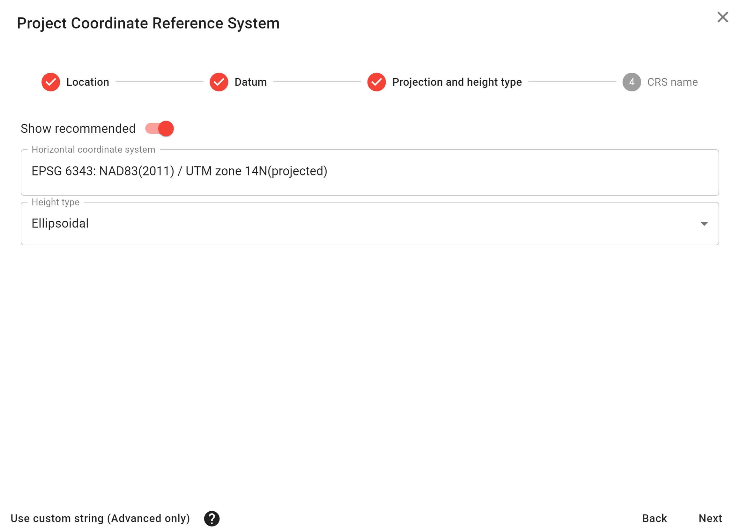Click the Show recommended label text
This screenshot has height=532, width=735.
pyautogui.click(x=78, y=129)
